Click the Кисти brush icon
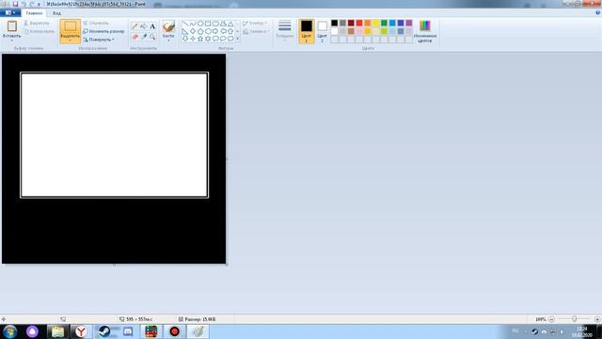This screenshot has width=602, height=339. [x=168, y=26]
